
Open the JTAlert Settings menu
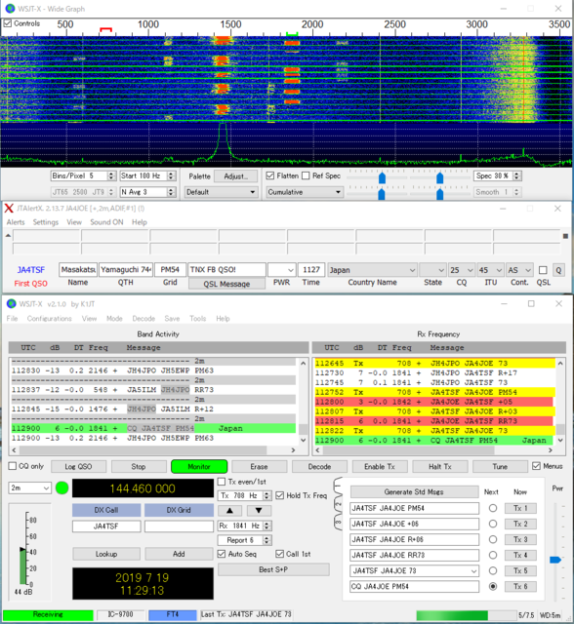(46, 222)
